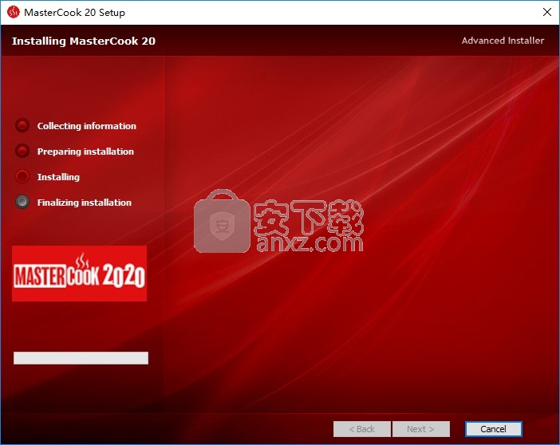Close the MasterCook 20 Setup window
Screen dimensions: 560x445
(546, 12)
